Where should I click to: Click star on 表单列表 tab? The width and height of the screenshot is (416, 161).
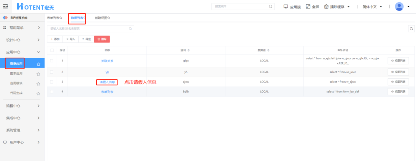[61, 18]
